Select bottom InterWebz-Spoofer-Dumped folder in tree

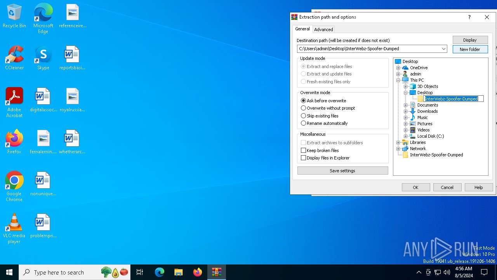[x=436, y=155]
